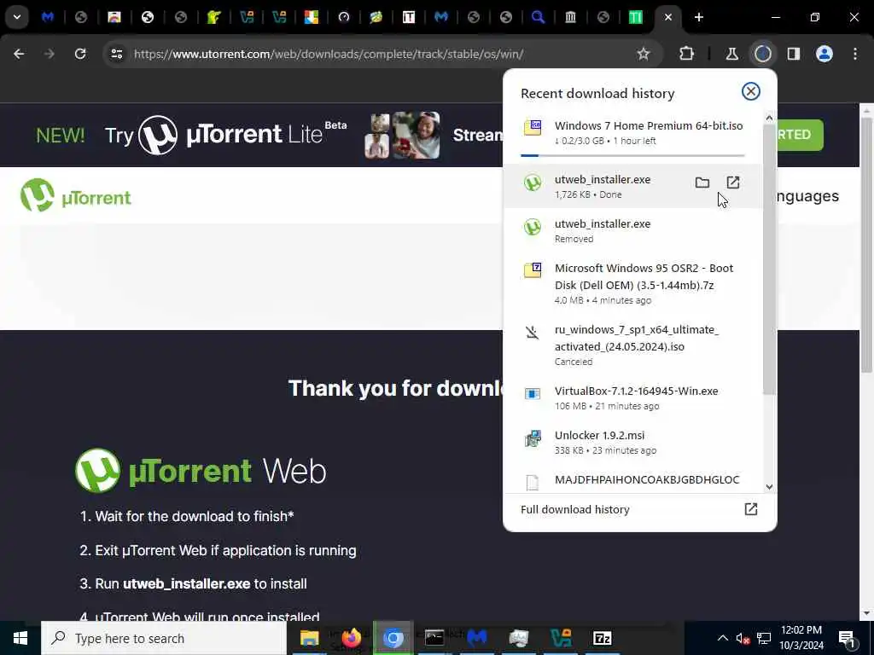Select the Microsoft Windows 95 OSR2 Boot Disk download
This screenshot has height=655, width=874.
633,283
